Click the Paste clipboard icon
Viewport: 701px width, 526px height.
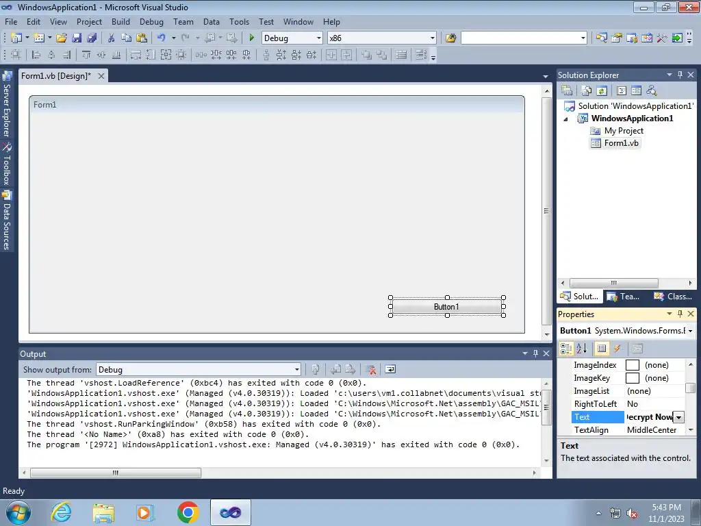coord(142,38)
